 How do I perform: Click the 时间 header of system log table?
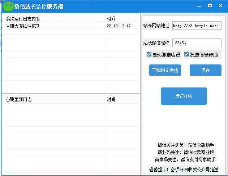pyautogui.click(x=122, y=19)
